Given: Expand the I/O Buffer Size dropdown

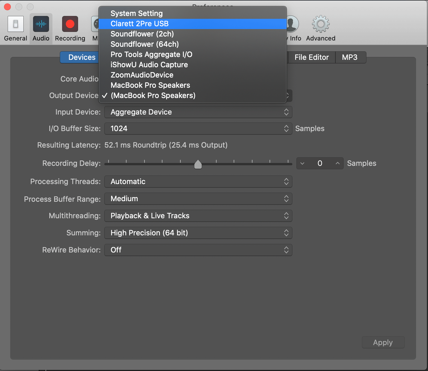Looking at the screenshot, I should 198,129.
